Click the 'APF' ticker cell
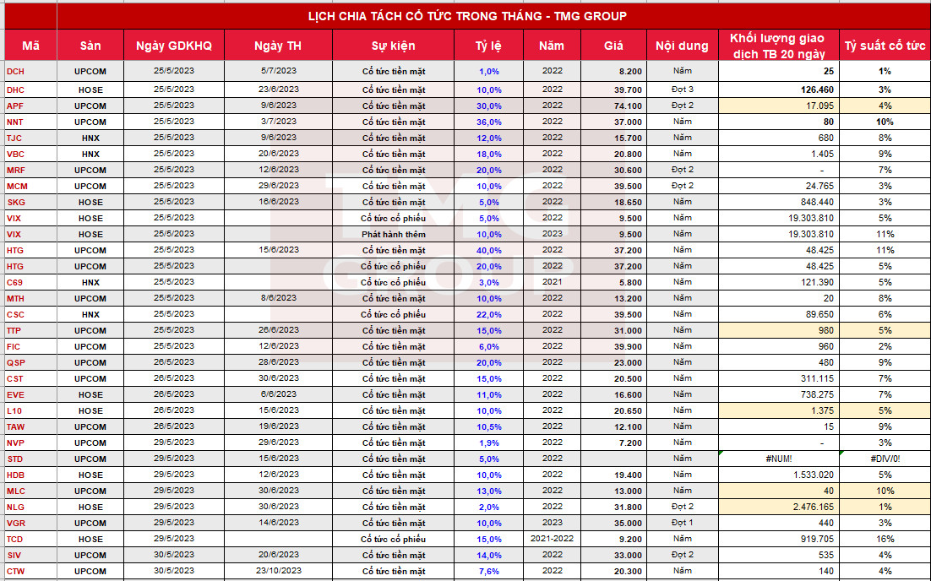 (x=31, y=106)
